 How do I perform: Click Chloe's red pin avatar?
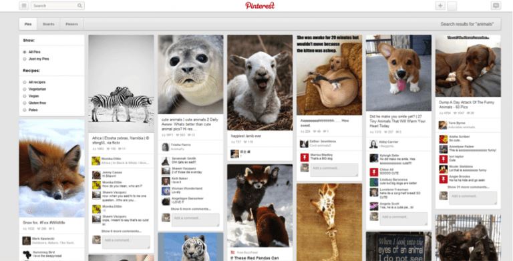point(374,172)
